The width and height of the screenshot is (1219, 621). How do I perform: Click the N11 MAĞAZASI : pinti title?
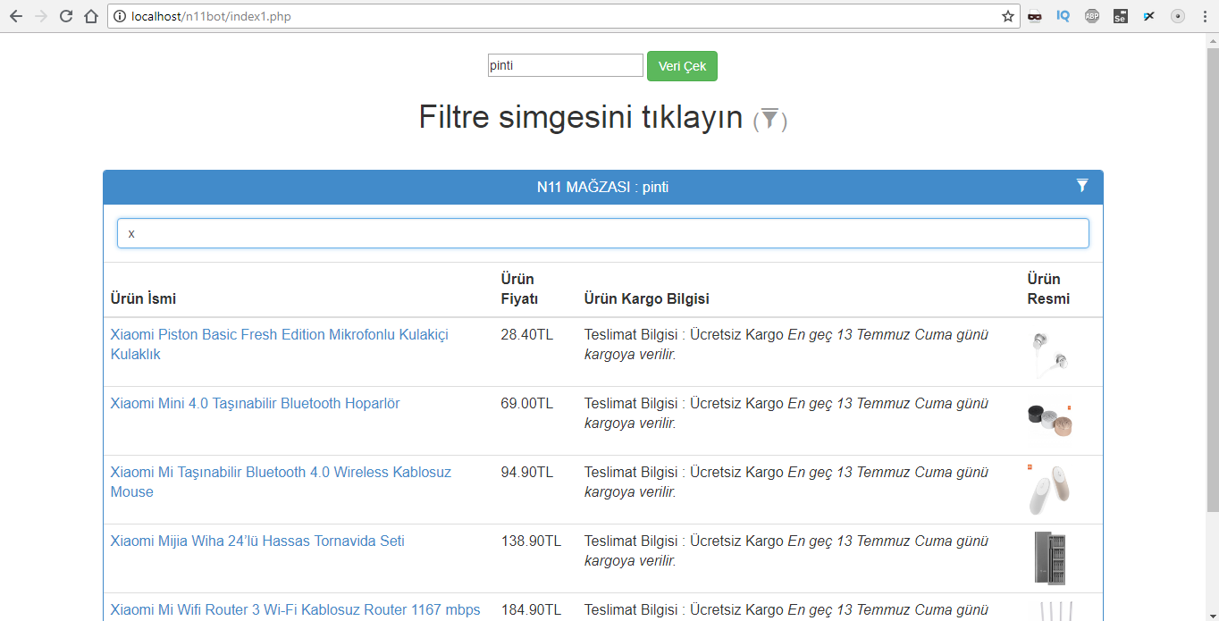click(x=602, y=187)
